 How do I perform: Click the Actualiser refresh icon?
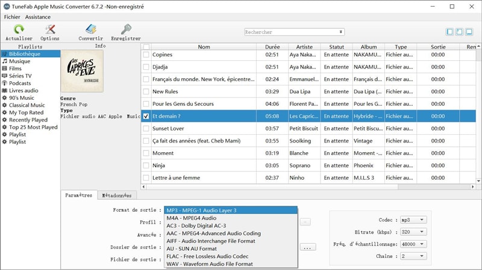click(x=19, y=29)
